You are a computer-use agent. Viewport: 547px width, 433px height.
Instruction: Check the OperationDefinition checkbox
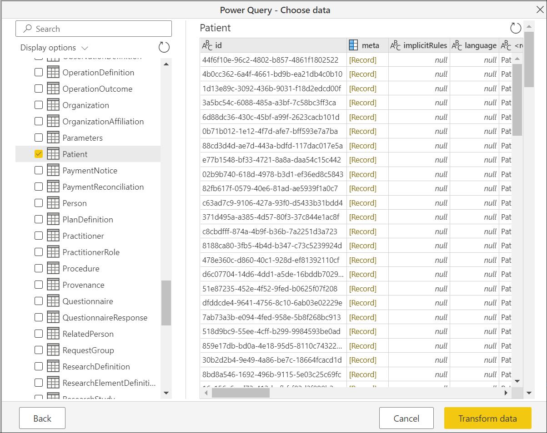[39, 72]
